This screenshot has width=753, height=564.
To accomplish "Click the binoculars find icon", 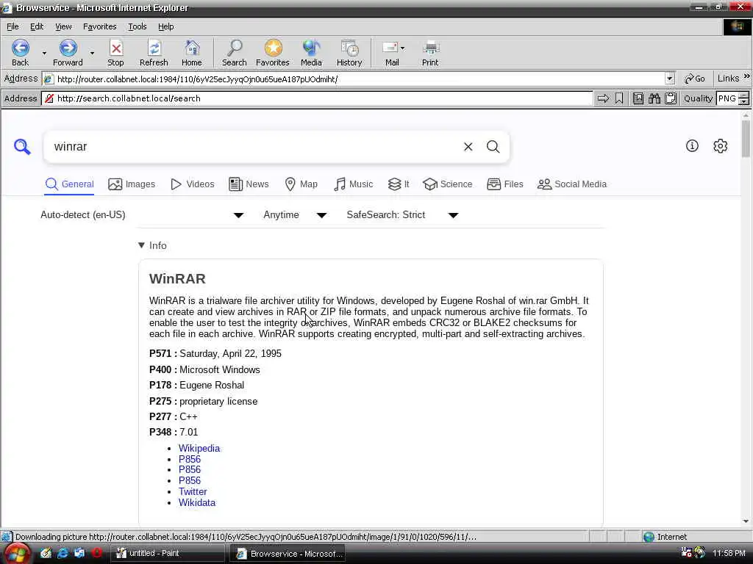I will click(x=654, y=98).
